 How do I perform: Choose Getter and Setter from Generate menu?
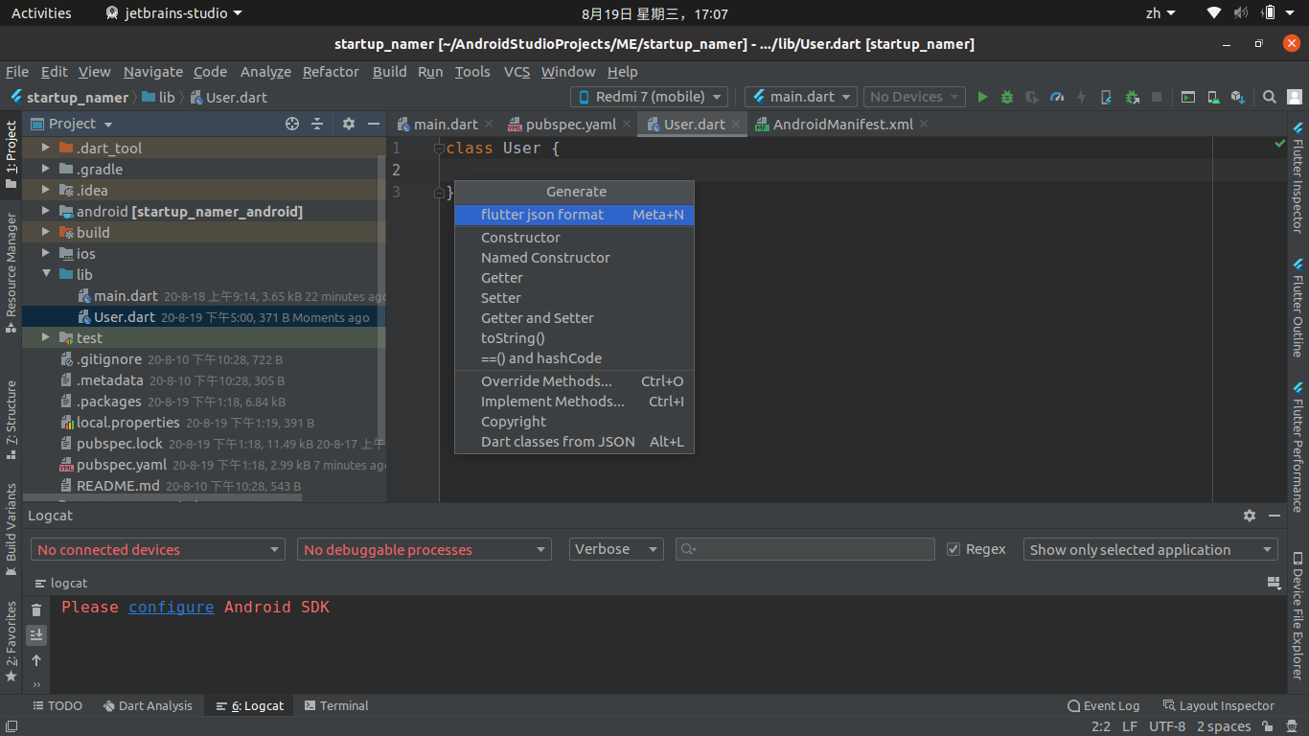(x=574, y=318)
